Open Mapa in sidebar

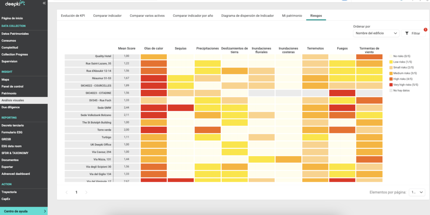pos(5,79)
